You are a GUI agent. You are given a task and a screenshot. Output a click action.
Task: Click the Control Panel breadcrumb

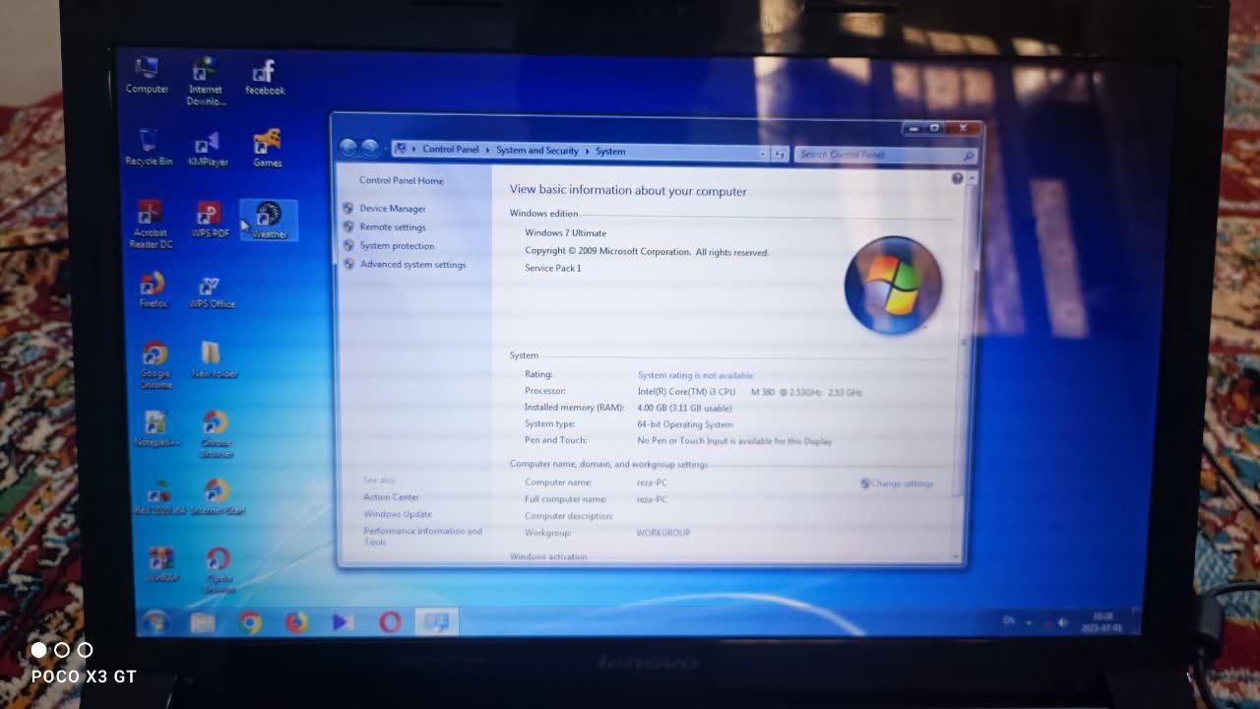coord(451,150)
